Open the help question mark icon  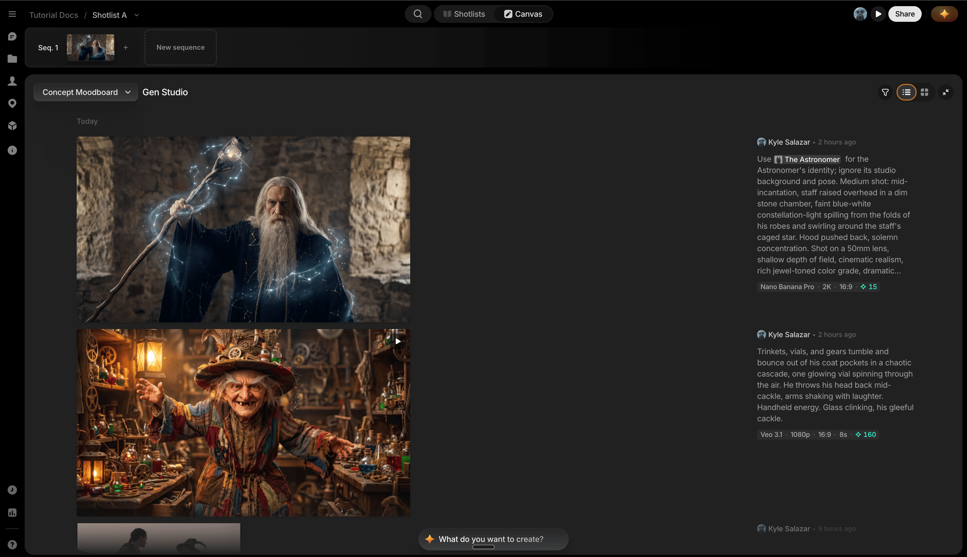(x=12, y=544)
